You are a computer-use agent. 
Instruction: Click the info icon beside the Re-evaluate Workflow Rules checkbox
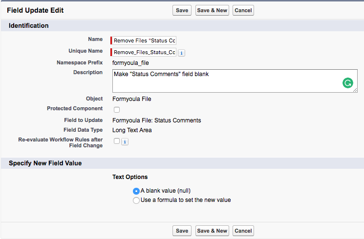[x=125, y=141]
